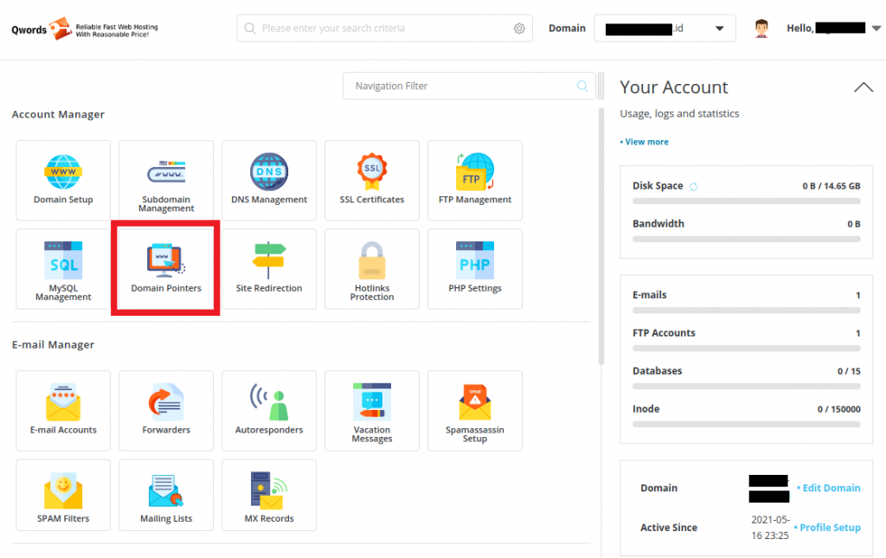Click the Navigation Filter input field
The width and height of the screenshot is (886, 558).
[x=463, y=87]
